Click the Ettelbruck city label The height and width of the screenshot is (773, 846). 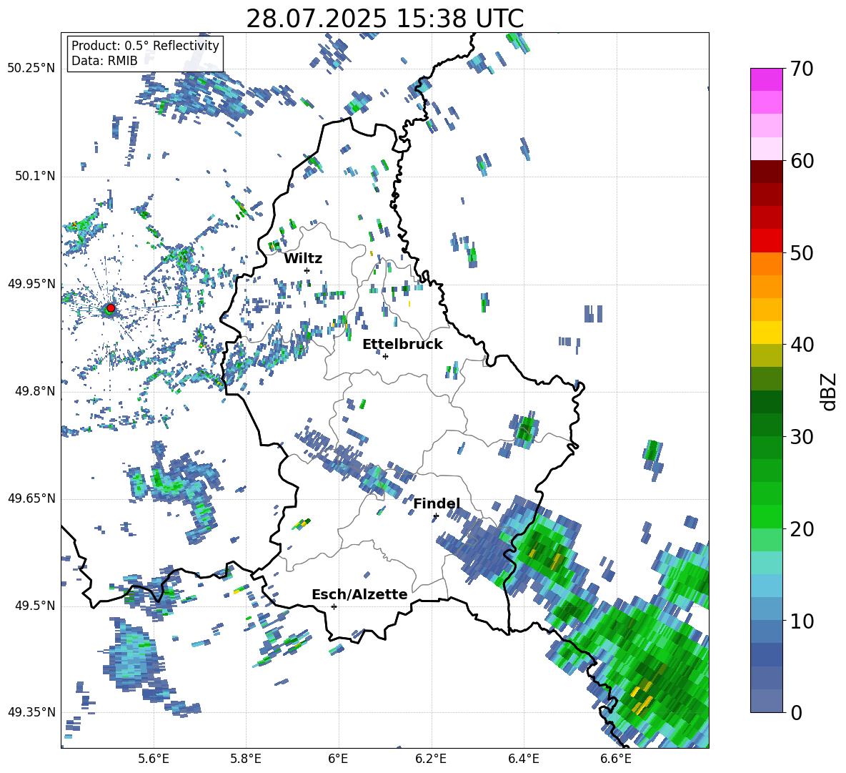tap(402, 345)
